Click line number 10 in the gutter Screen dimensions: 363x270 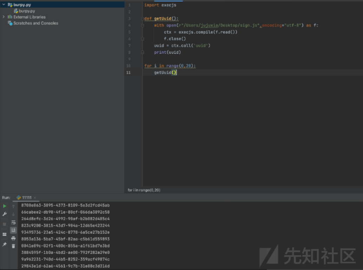pyautogui.click(x=128, y=66)
